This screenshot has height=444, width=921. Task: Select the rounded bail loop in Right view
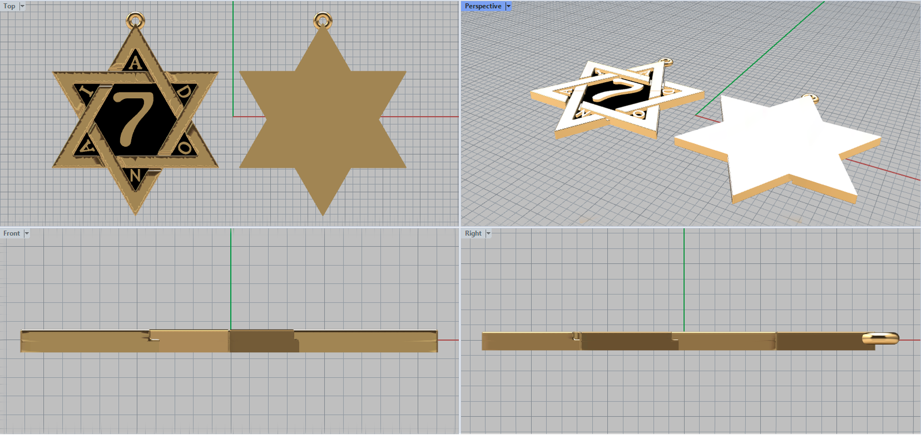(880, 338)
